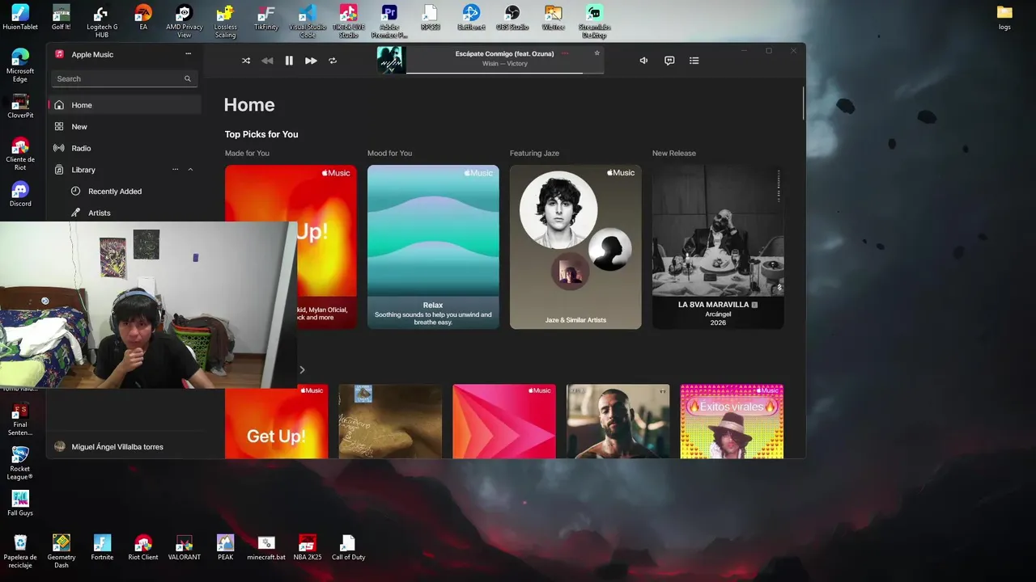Open VALORANT desktop shortcut
The width and height of the screenshot is (1036, 582).
click(185, 547)
